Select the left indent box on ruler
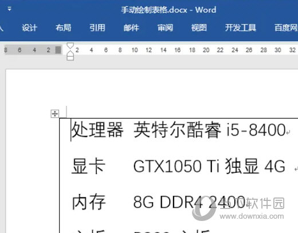This screenshot has width=298, height=233. (70, 58)
